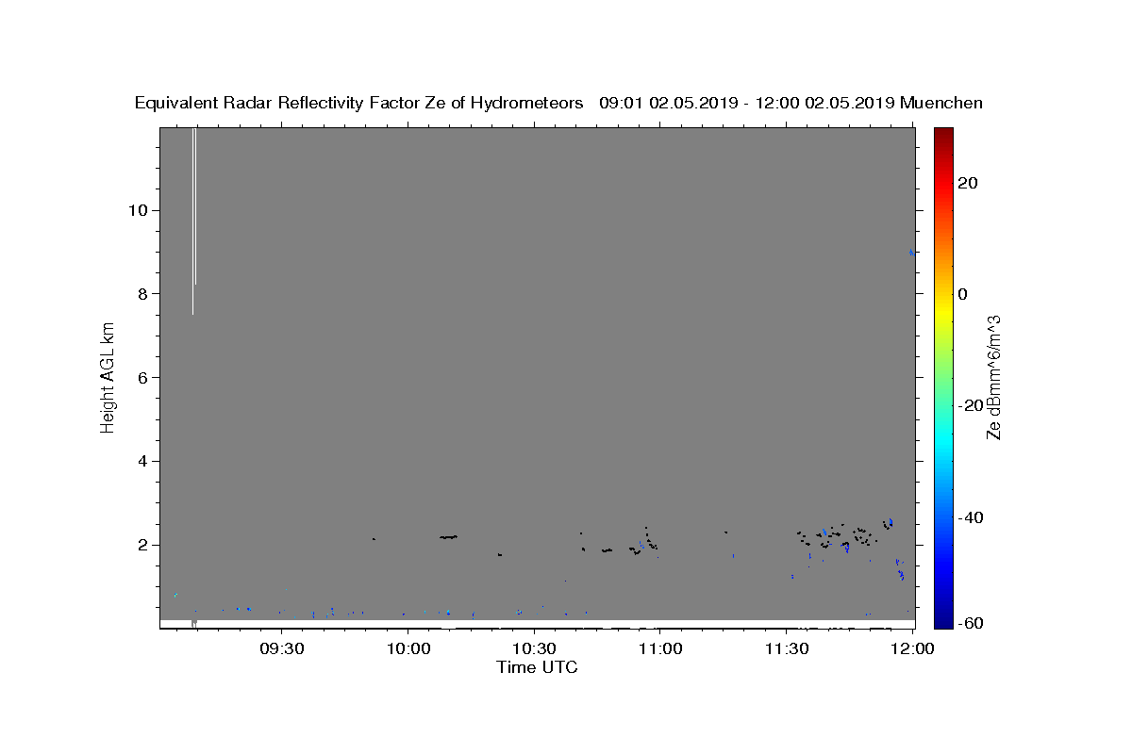Click the dark red top of colorbar
The height and width of the screenshot is (754, 1132).
point(943,134)
